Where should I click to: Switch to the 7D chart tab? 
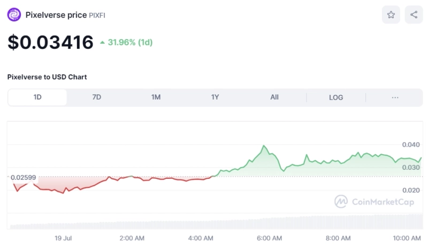tap(97, 97)
